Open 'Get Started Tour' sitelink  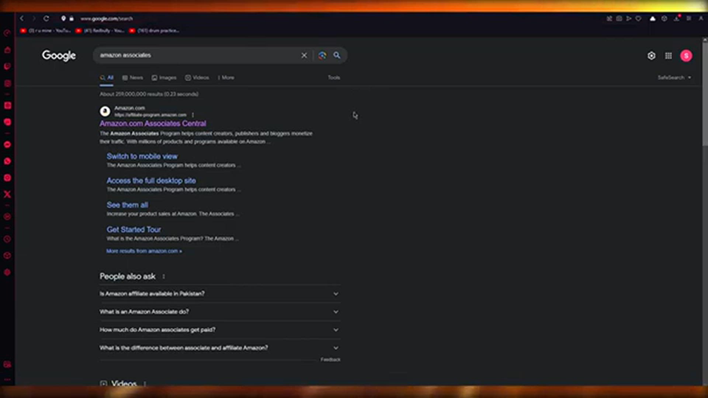pos(133,230)
